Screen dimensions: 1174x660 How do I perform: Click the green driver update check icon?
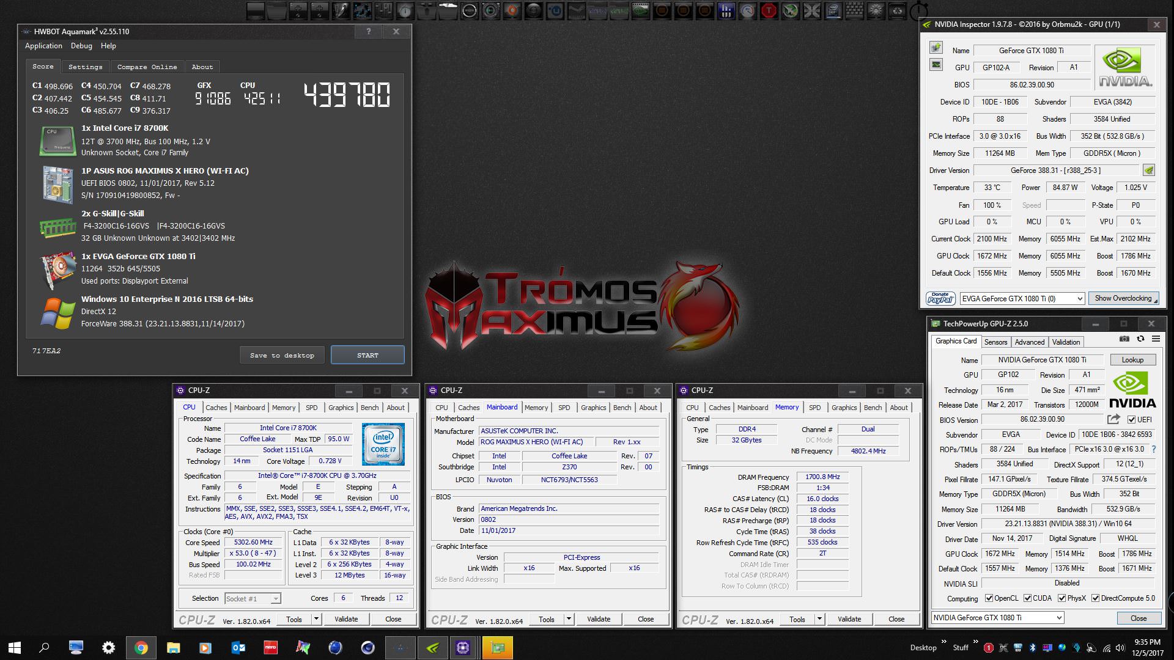click(x=1149, y=170)
